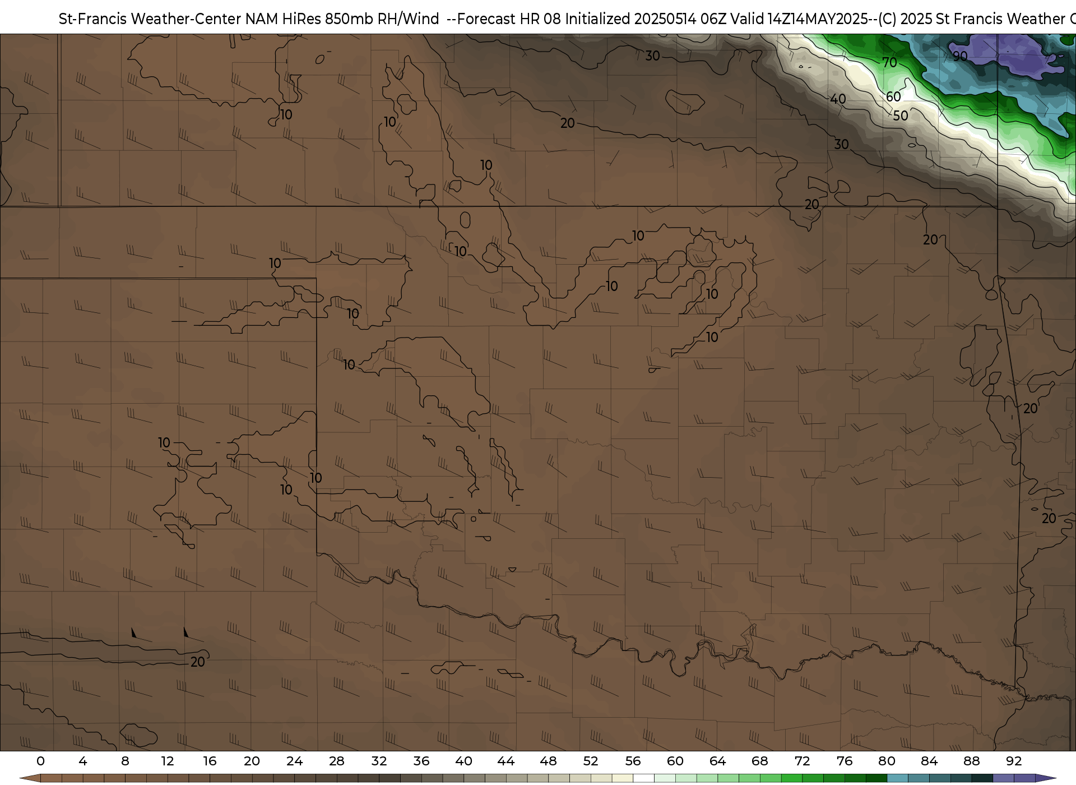
Task: Click colorbar tick label '44'
Action: point(505,761)
